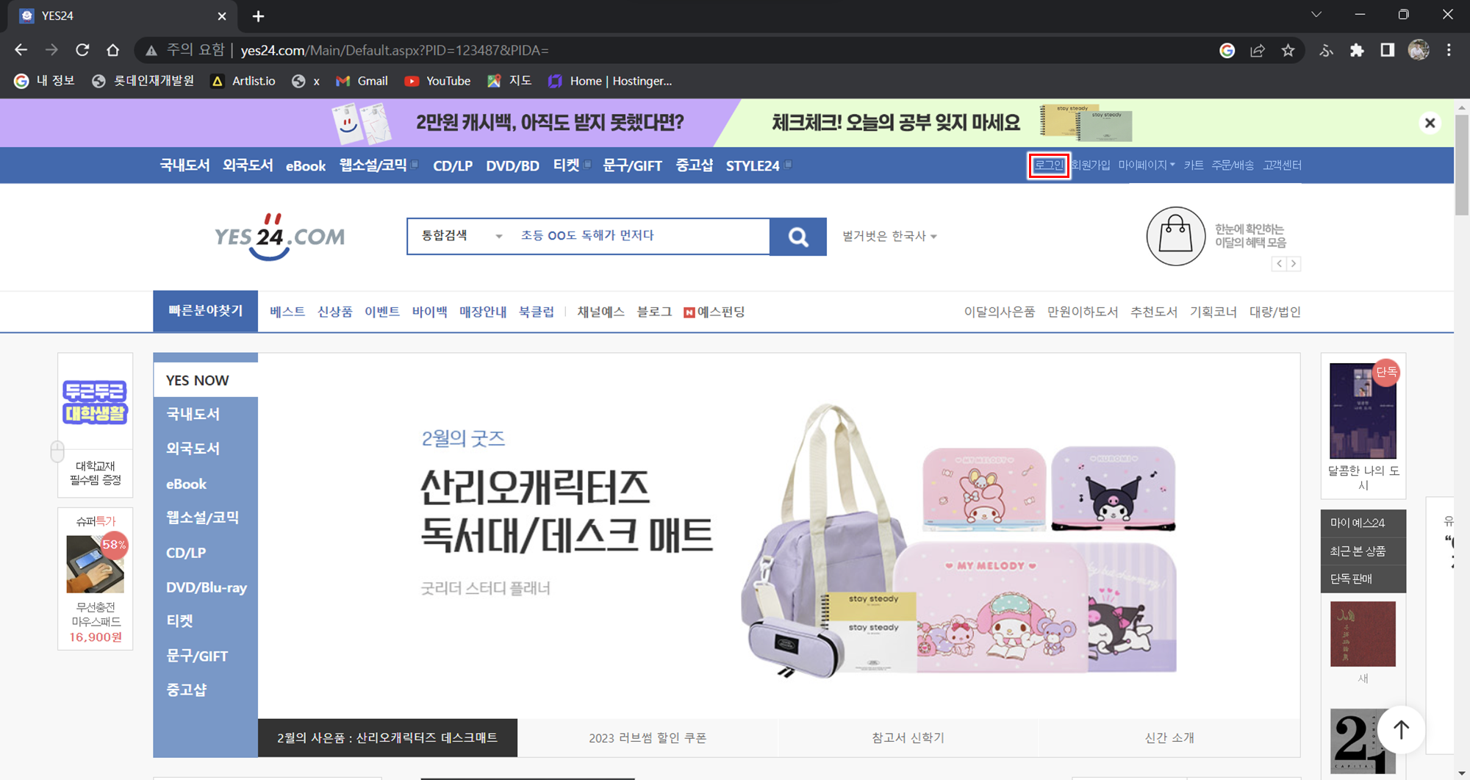Open the Extensions puzzle icon
This screenshot has width=1470, height=780.
(1357, 50)
